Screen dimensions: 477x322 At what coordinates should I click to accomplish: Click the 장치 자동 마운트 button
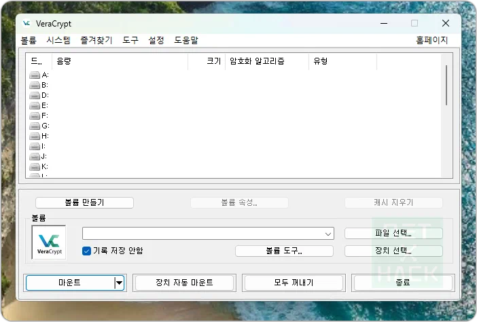184,283
